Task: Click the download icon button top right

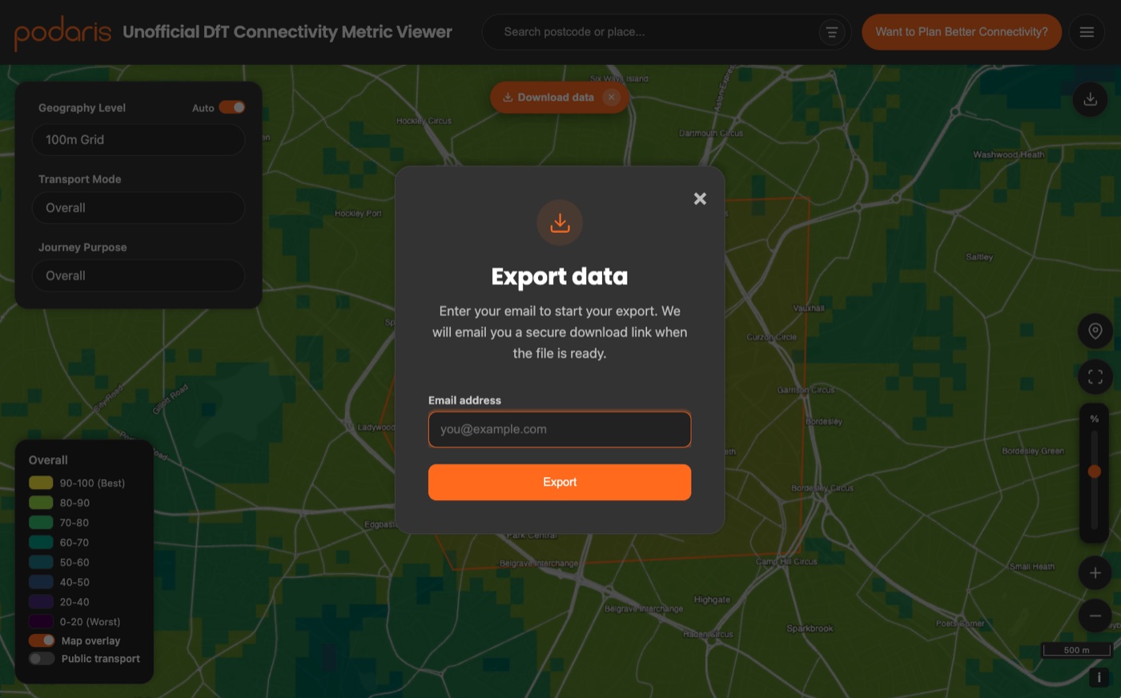Action: (x=1090, y=99)
